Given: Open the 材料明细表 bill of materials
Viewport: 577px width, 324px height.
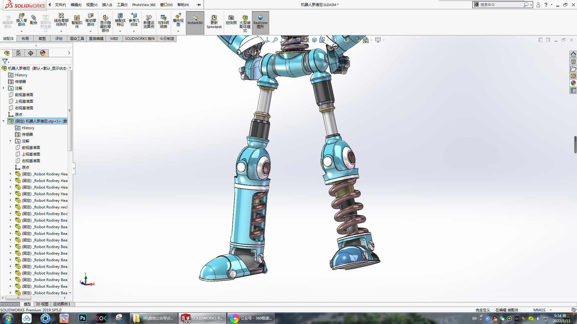Looking at the screenshot, I should point(163,22).
